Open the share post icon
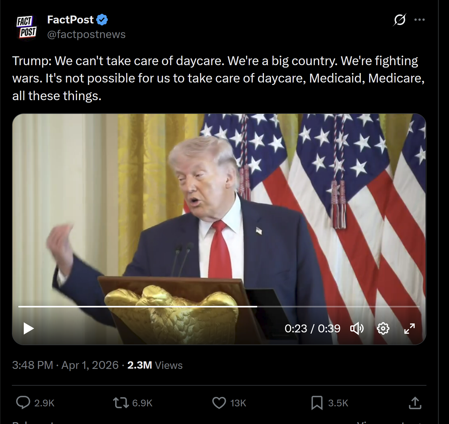 pyautogui.click(x=415, y=403)
